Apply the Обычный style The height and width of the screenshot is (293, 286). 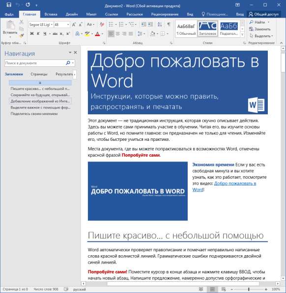[186, 28]
